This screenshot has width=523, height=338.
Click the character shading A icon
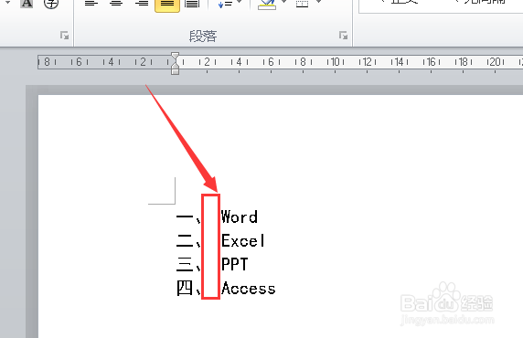[27, 4]
